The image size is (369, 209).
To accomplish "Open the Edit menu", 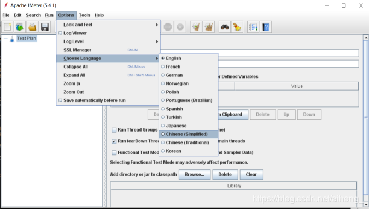I will 17,15.
